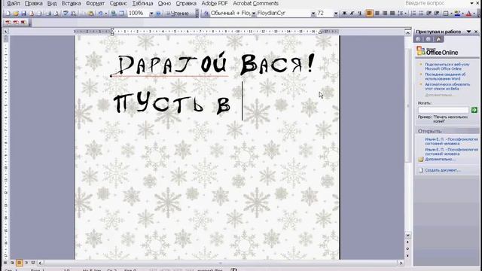Click the Bold (Ж) formatting icon

tap(344, 14)
